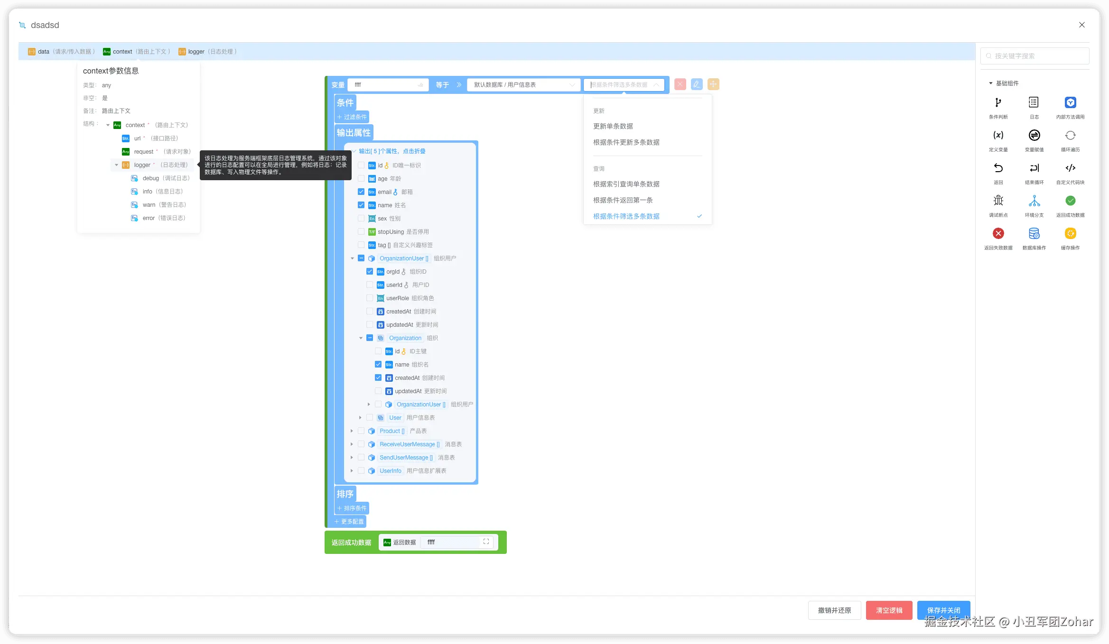
Task: Enable the age 年龄 checkbox
Action: click(361, 179)
